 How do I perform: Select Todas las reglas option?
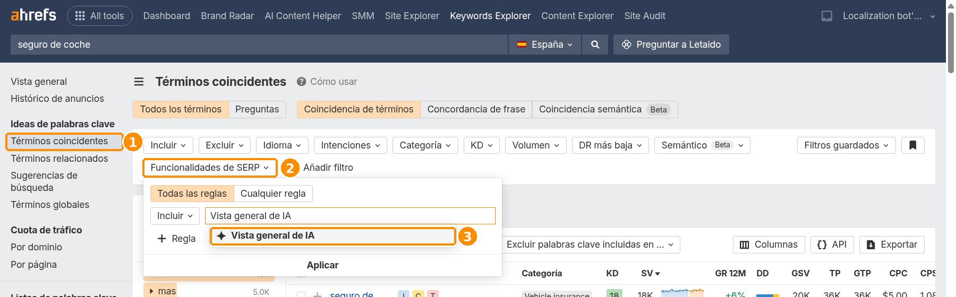(x=192, y=194)
